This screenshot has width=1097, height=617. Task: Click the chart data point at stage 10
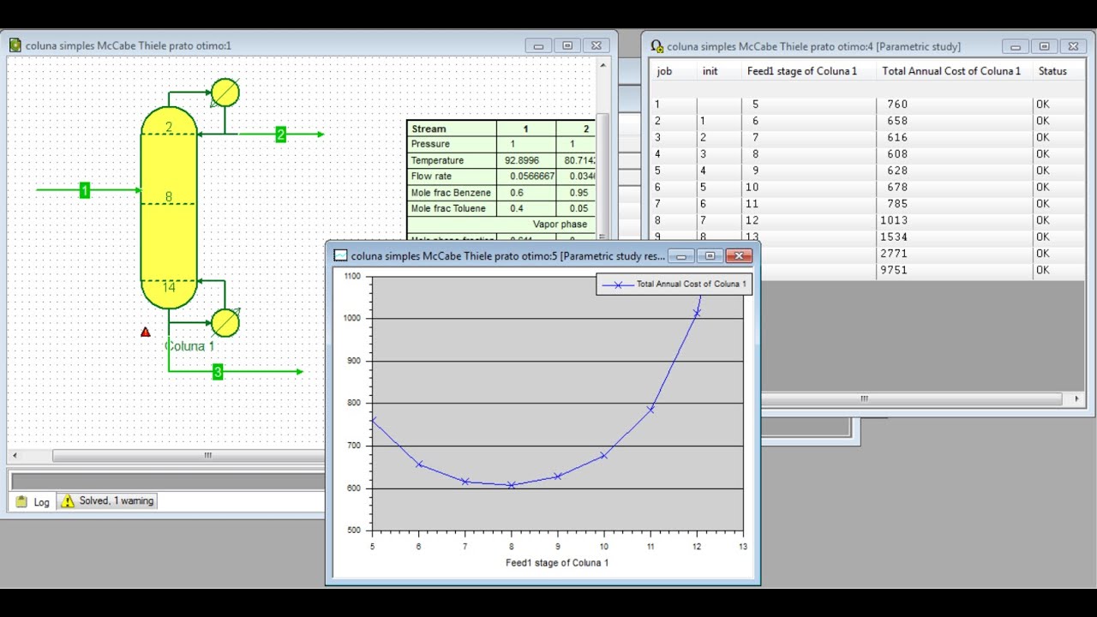coord(604,455)
